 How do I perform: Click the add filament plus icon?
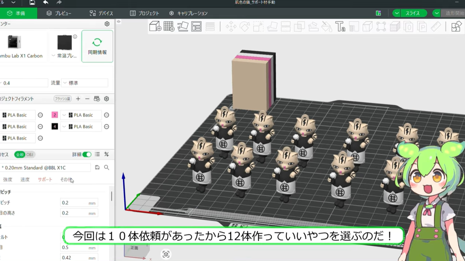78,99
